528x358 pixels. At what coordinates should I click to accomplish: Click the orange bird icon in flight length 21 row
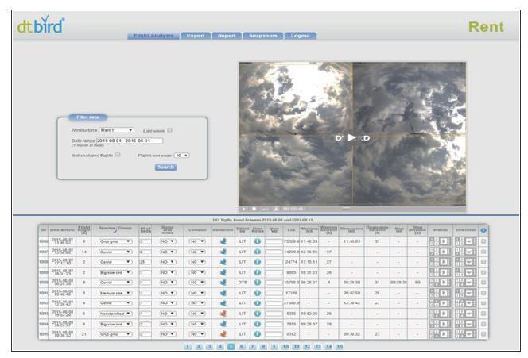click(x=223, y=334)
